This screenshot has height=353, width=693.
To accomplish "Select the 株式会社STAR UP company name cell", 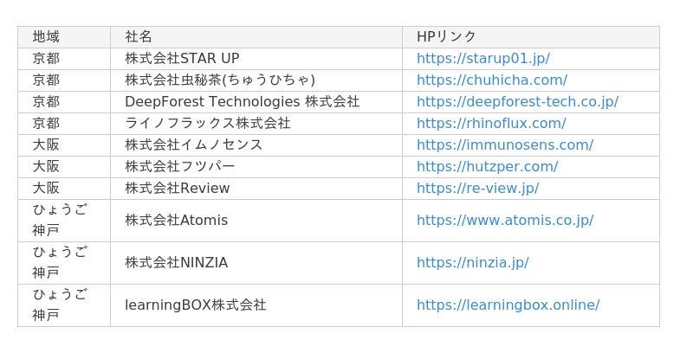I will tap(256, 59).
